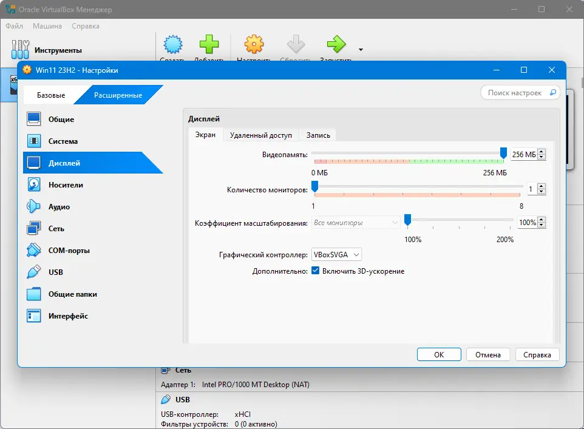Click Intel PRO/1000 MT Desktop (NAT) text
Image resolution: width=584 pixels, height=429 pixels.
coord(256,385)
